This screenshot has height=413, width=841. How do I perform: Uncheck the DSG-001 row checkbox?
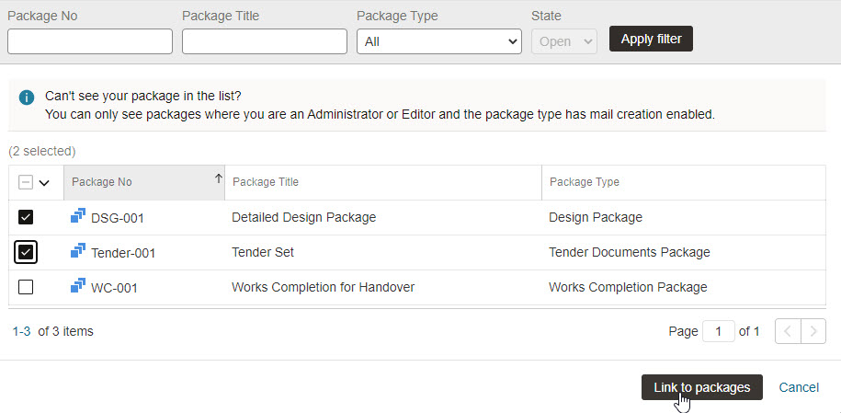pos(26,217)
